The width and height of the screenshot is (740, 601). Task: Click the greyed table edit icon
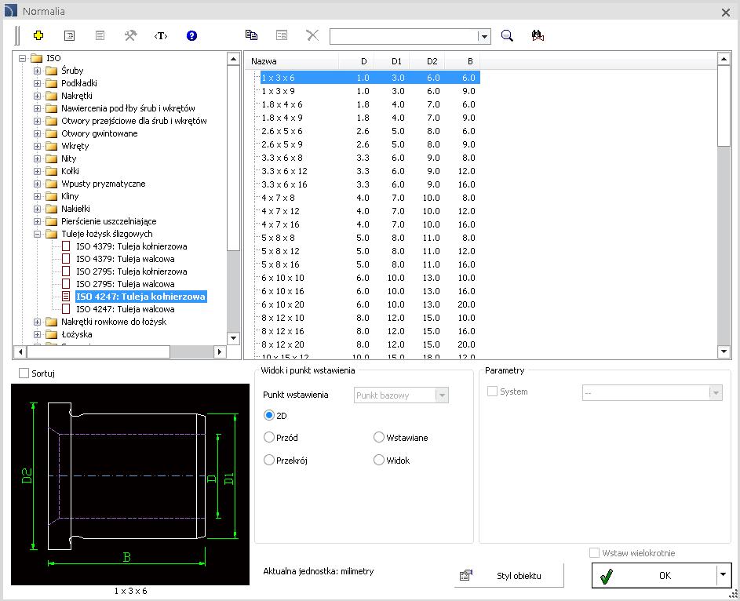pyautogui.click(x=282, y=35)
